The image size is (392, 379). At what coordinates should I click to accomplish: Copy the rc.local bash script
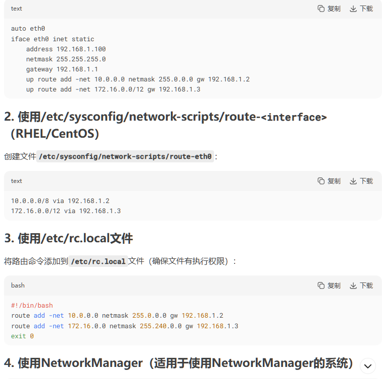pyautogui.click(x=329, y=286)
